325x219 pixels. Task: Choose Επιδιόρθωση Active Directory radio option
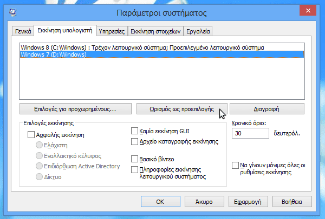[x=39, y=166]
